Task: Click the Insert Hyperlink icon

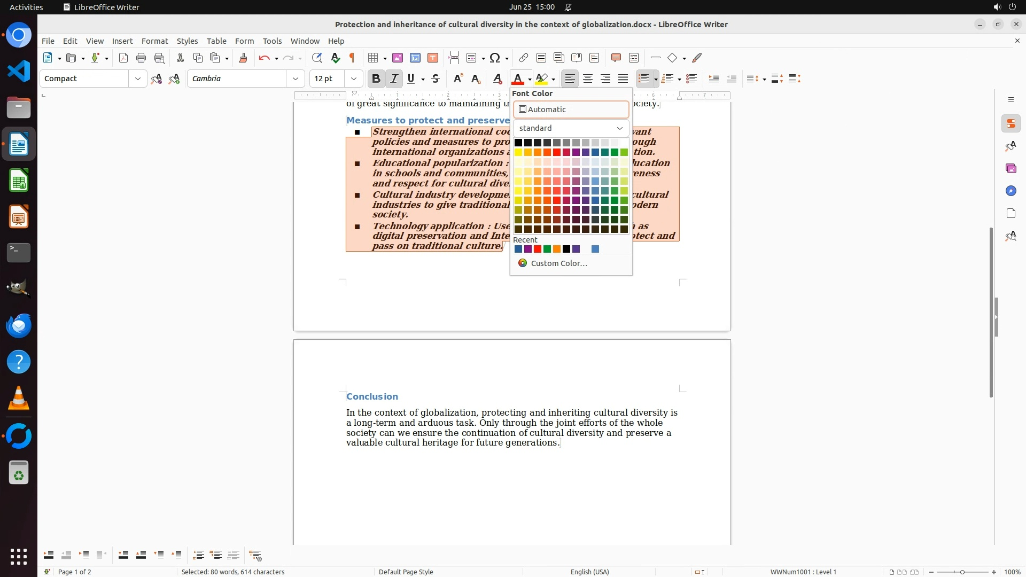Action: 524,58
